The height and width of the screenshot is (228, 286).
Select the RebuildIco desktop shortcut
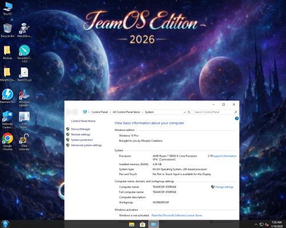pos(25,30)
